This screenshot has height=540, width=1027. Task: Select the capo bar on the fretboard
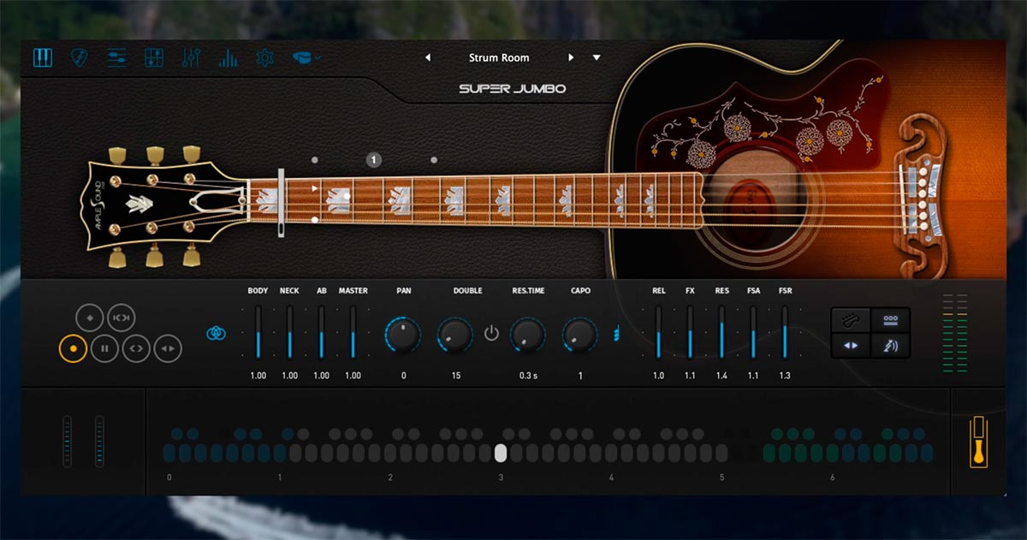[281, 203]
